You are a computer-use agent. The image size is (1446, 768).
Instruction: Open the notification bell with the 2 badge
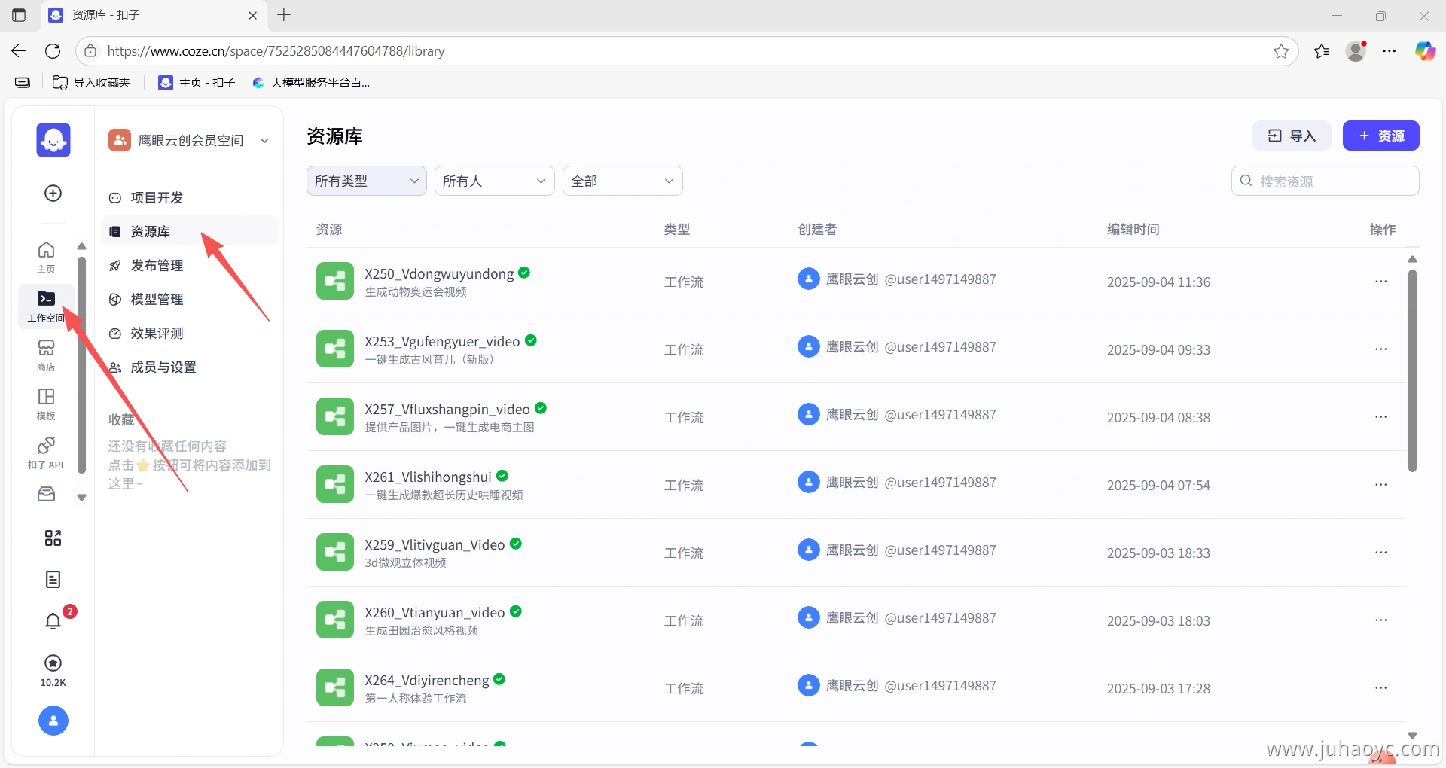click(53, 621)
